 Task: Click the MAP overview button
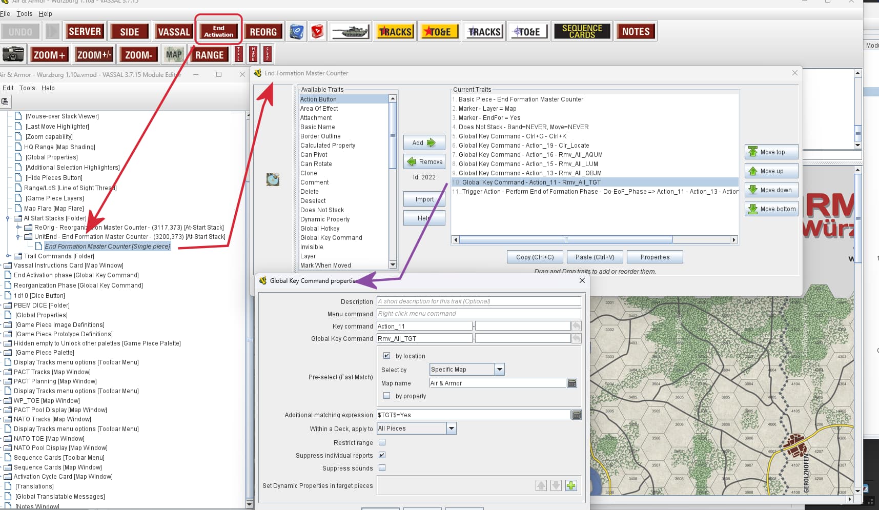pos(174,54)
